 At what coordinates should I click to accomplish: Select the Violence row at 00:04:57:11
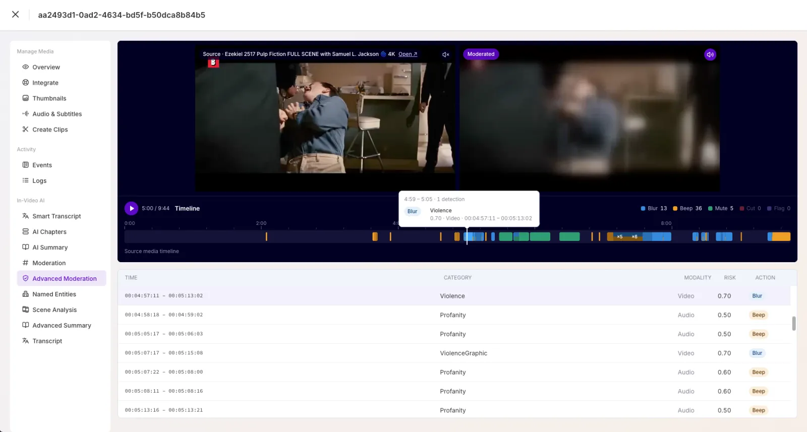[x=454, y=296]
